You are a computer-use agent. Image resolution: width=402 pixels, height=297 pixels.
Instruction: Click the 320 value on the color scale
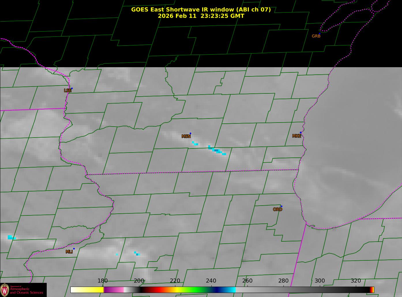(356, 281)
